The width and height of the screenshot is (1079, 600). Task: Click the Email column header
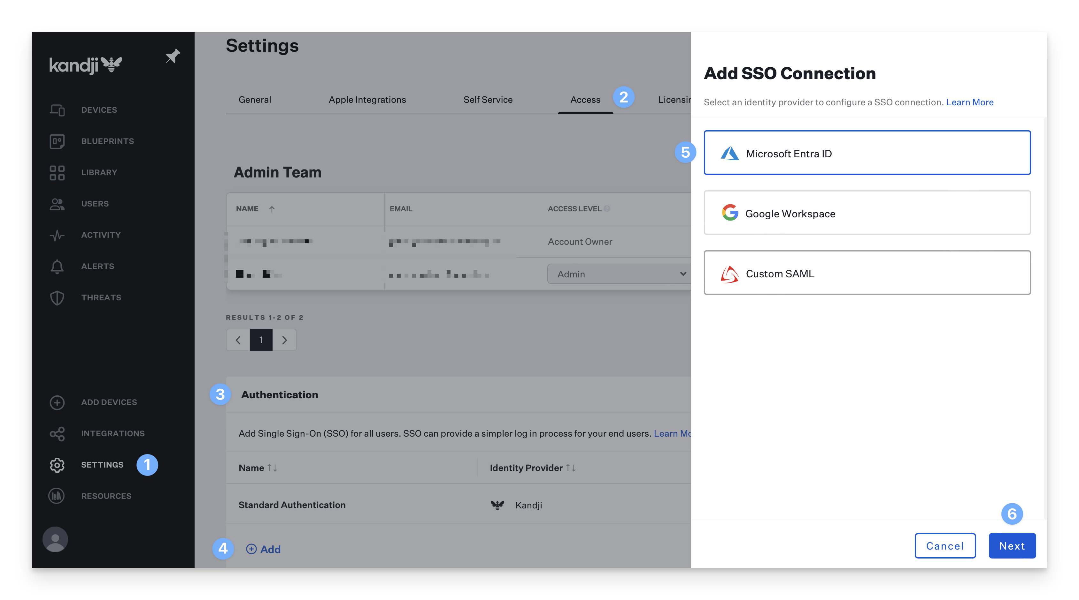point(401,209)
